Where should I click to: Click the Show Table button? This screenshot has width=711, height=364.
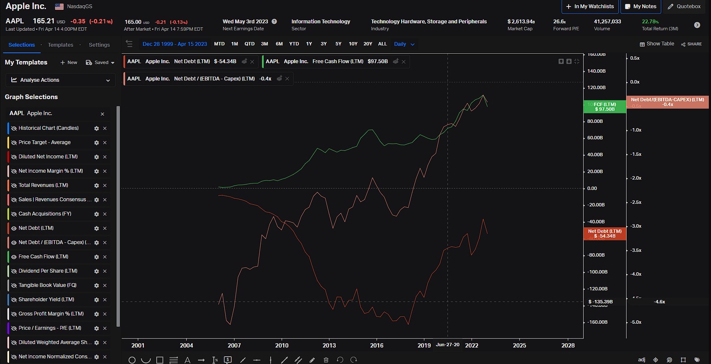pyautogui.click(x=657, y=44)
